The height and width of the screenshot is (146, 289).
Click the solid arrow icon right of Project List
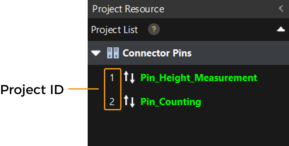coord(281,30)
